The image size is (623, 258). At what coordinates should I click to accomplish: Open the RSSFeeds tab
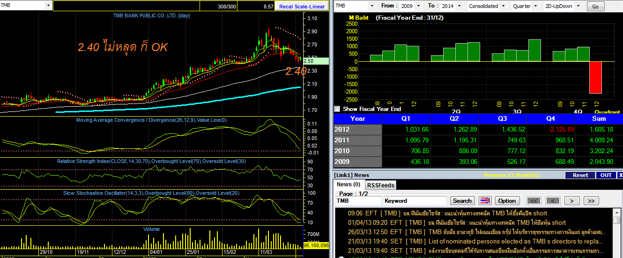point(380,185)
